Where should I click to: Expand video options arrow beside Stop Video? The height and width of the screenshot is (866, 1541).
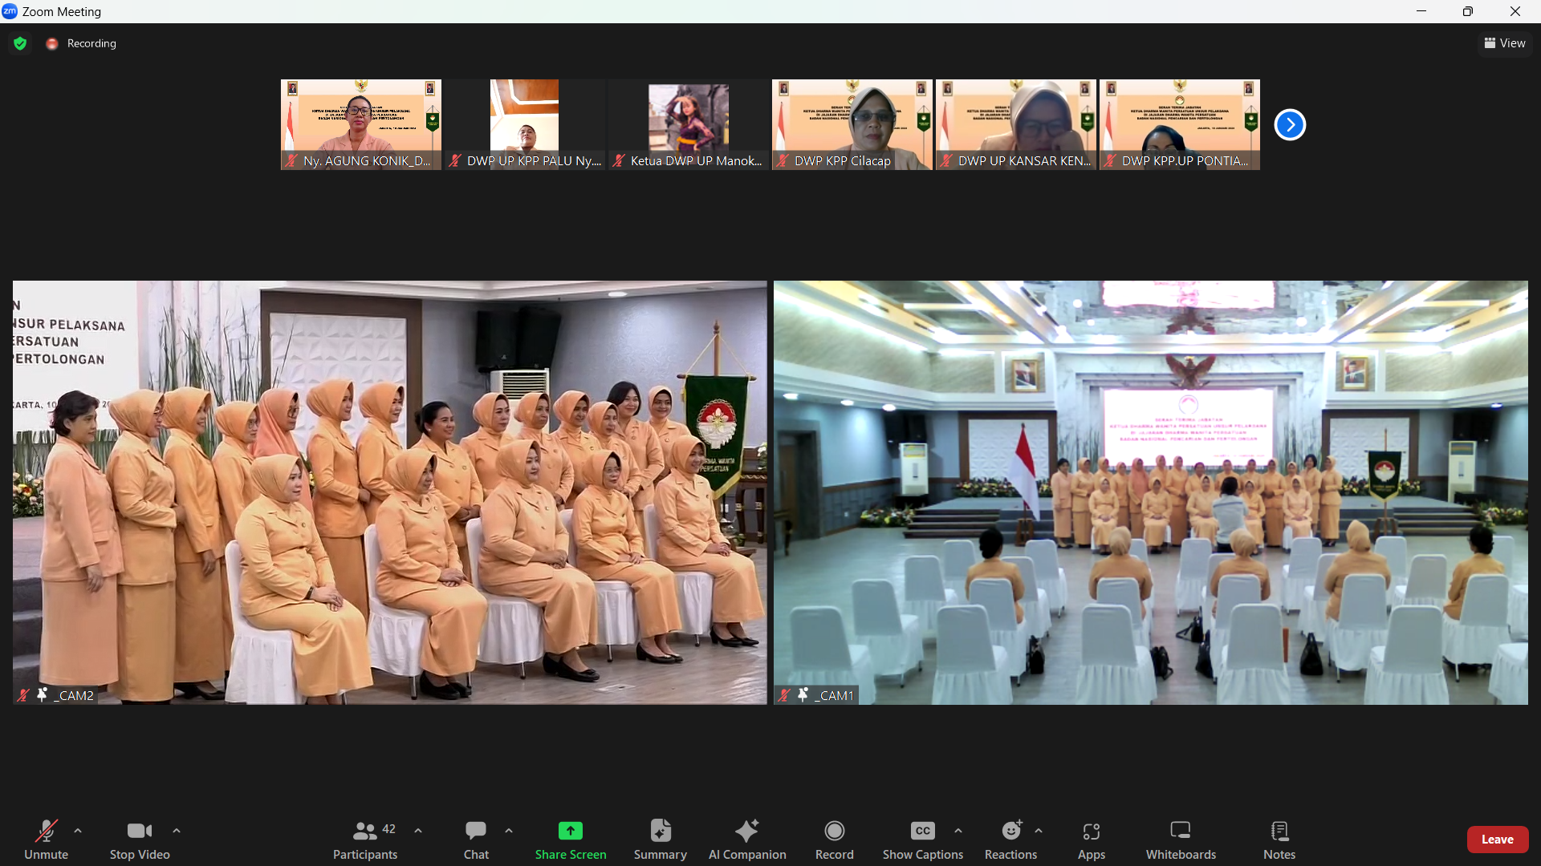[177, 831]
